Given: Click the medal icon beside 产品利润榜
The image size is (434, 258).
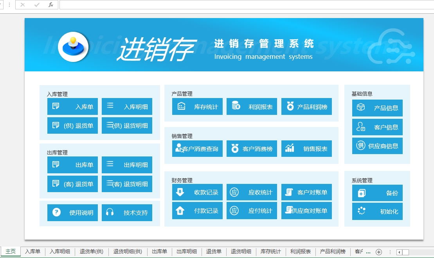Looking at the screenshot, I should tap(290, 106).
